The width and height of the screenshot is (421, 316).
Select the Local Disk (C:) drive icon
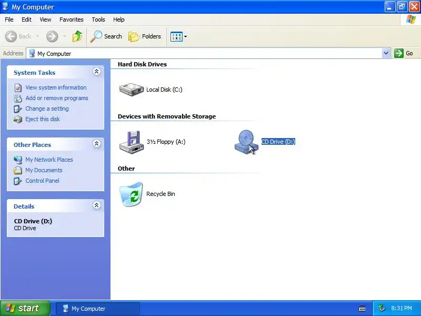pyautogui.click(x=131, y=90)
